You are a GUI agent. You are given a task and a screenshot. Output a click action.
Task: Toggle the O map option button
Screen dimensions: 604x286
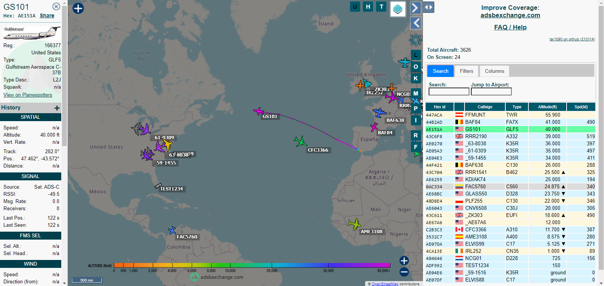[x=416, y=67]
